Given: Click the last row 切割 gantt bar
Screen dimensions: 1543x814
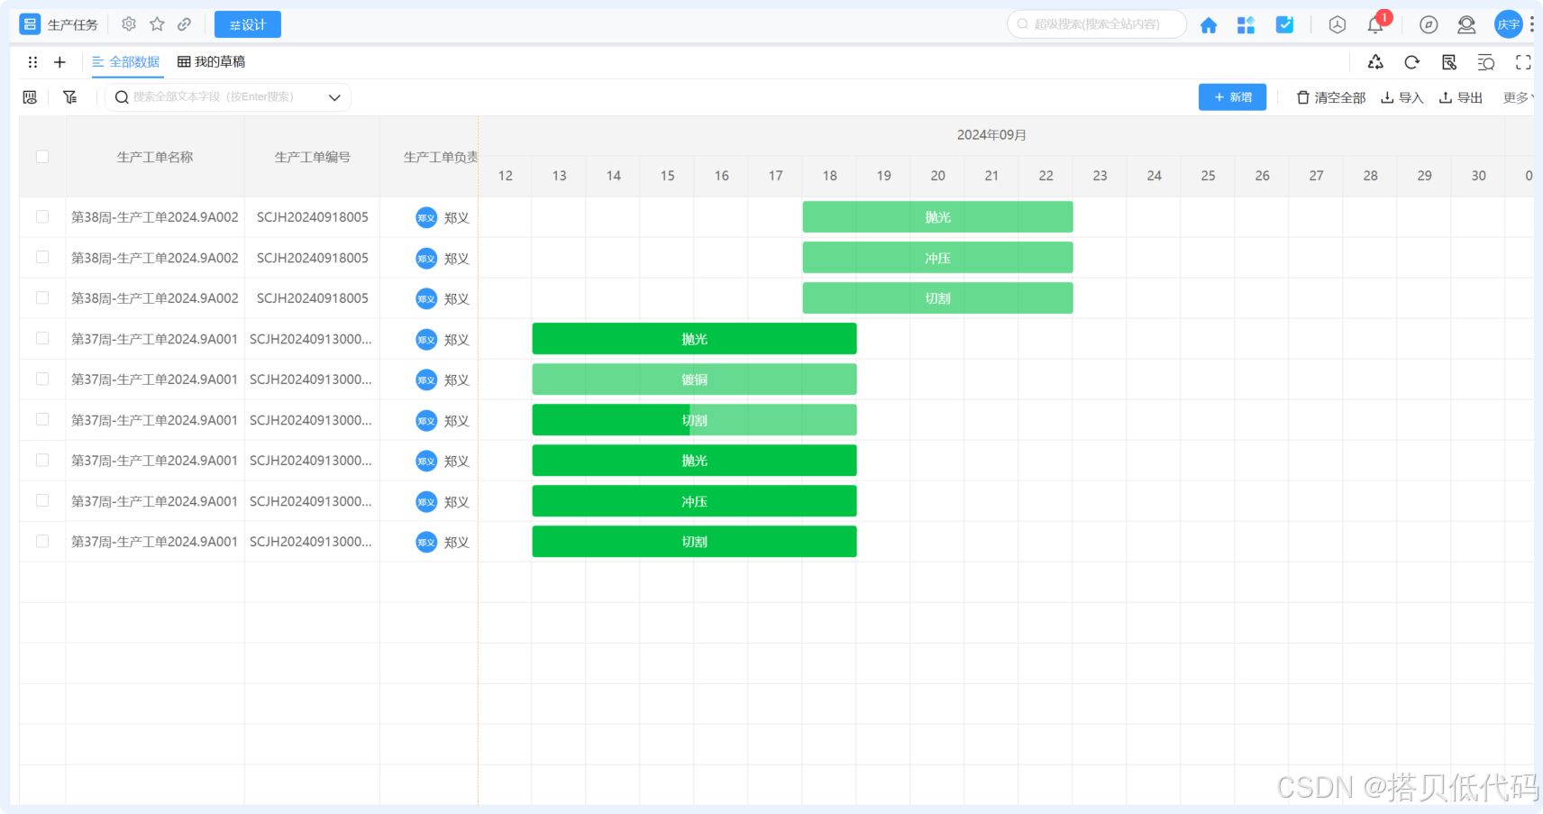Looking at the screenshot, I should (694, 542).
